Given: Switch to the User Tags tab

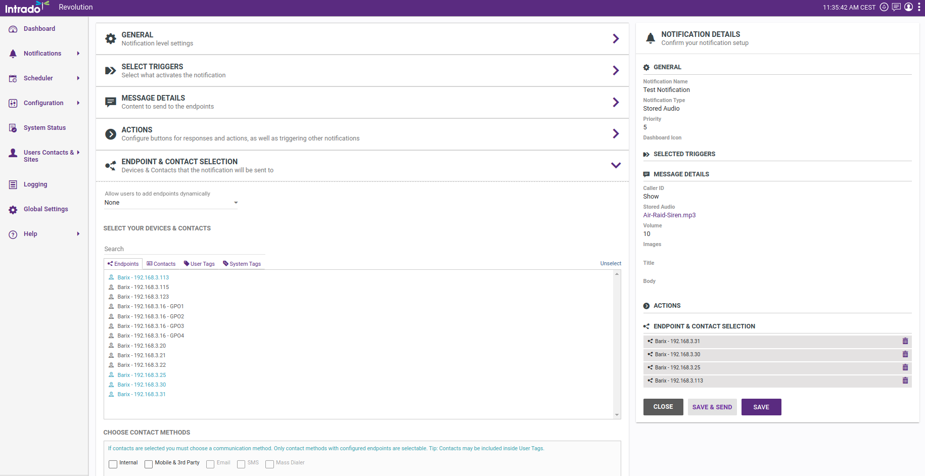Looking at the screenshot, I should point(199,264).
